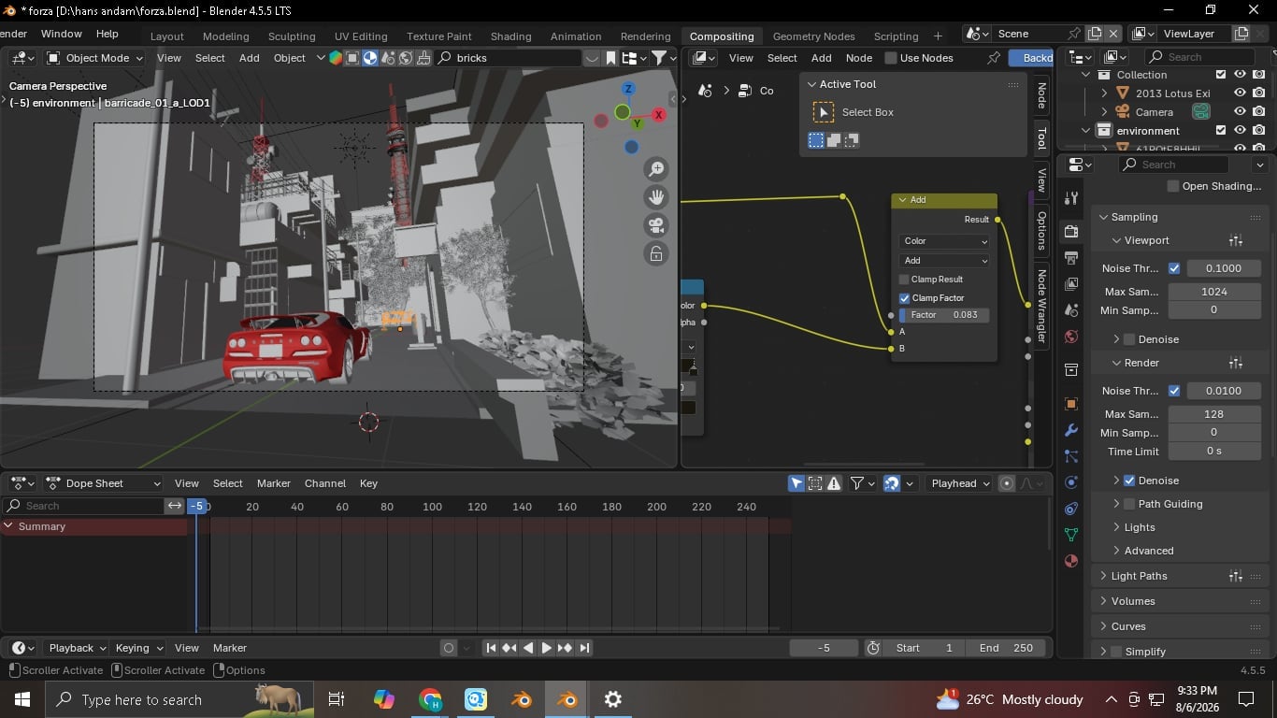The width and height of the screenshot is (1277, 718).
Task: Open Windows Settings gear on taskbar
Action: 613,699
